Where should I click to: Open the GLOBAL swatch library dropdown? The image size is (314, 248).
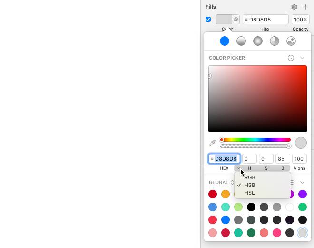coord(221,182)
